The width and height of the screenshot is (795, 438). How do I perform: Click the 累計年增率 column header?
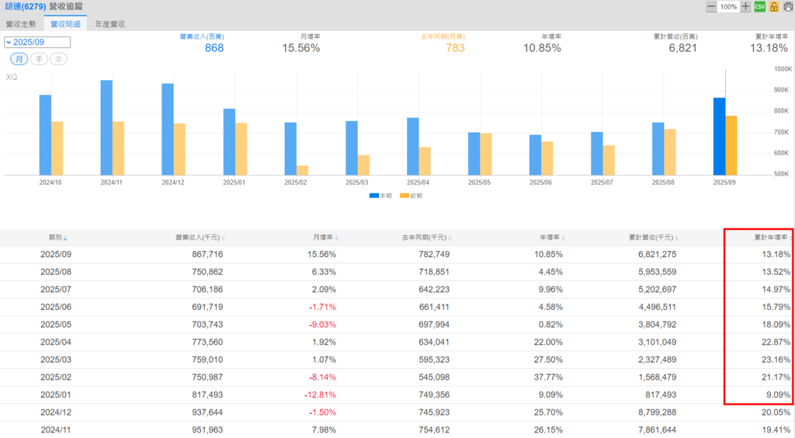pos(771,238)
